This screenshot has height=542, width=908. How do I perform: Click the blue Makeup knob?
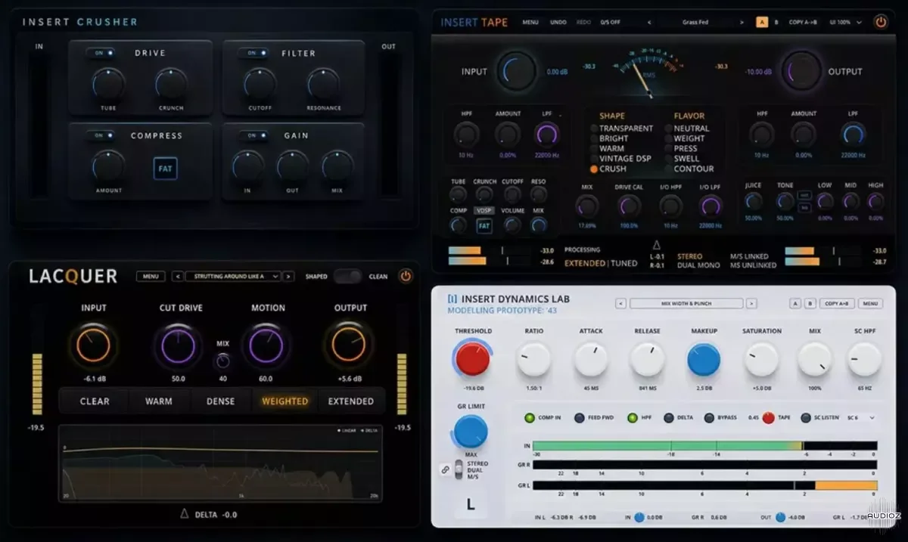coord(704,360)
